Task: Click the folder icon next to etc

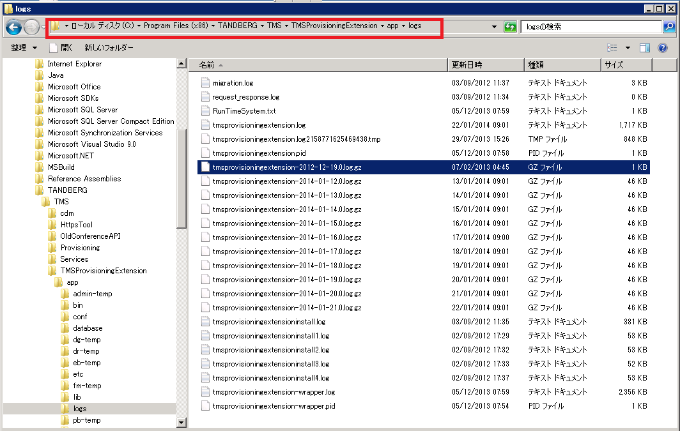Action: coord(65,374)
